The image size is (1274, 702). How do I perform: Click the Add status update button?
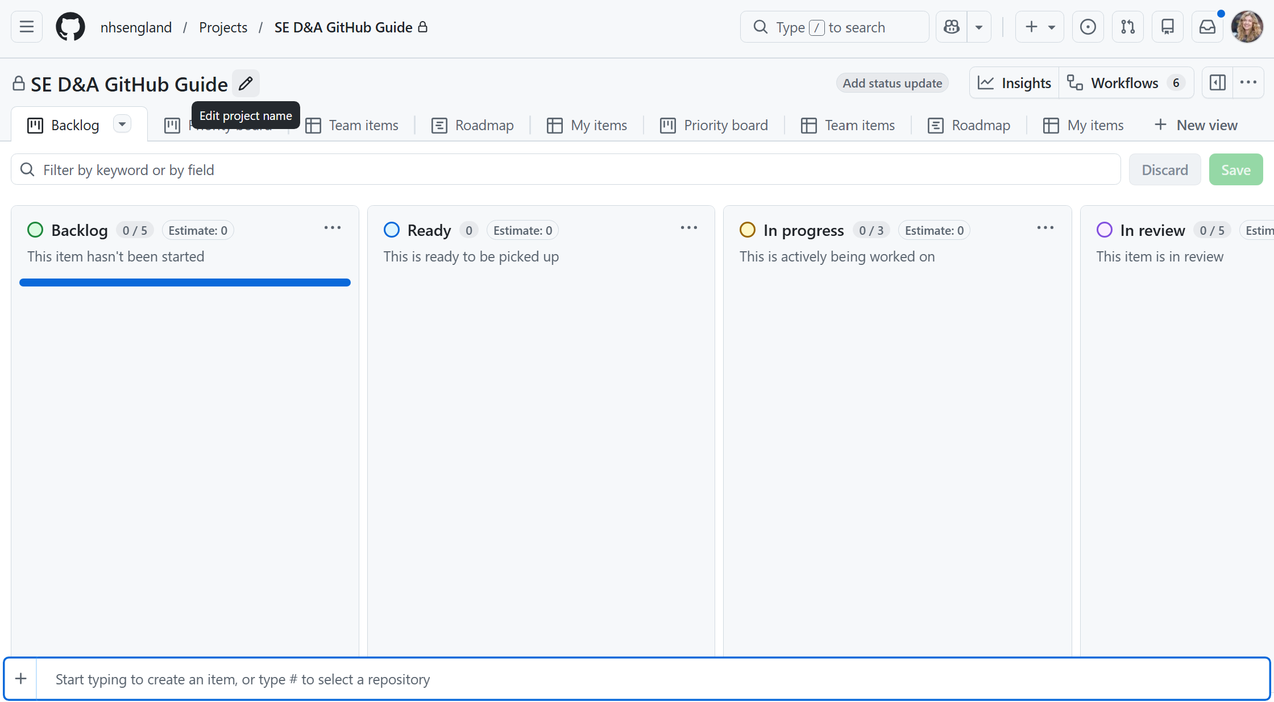892,83
